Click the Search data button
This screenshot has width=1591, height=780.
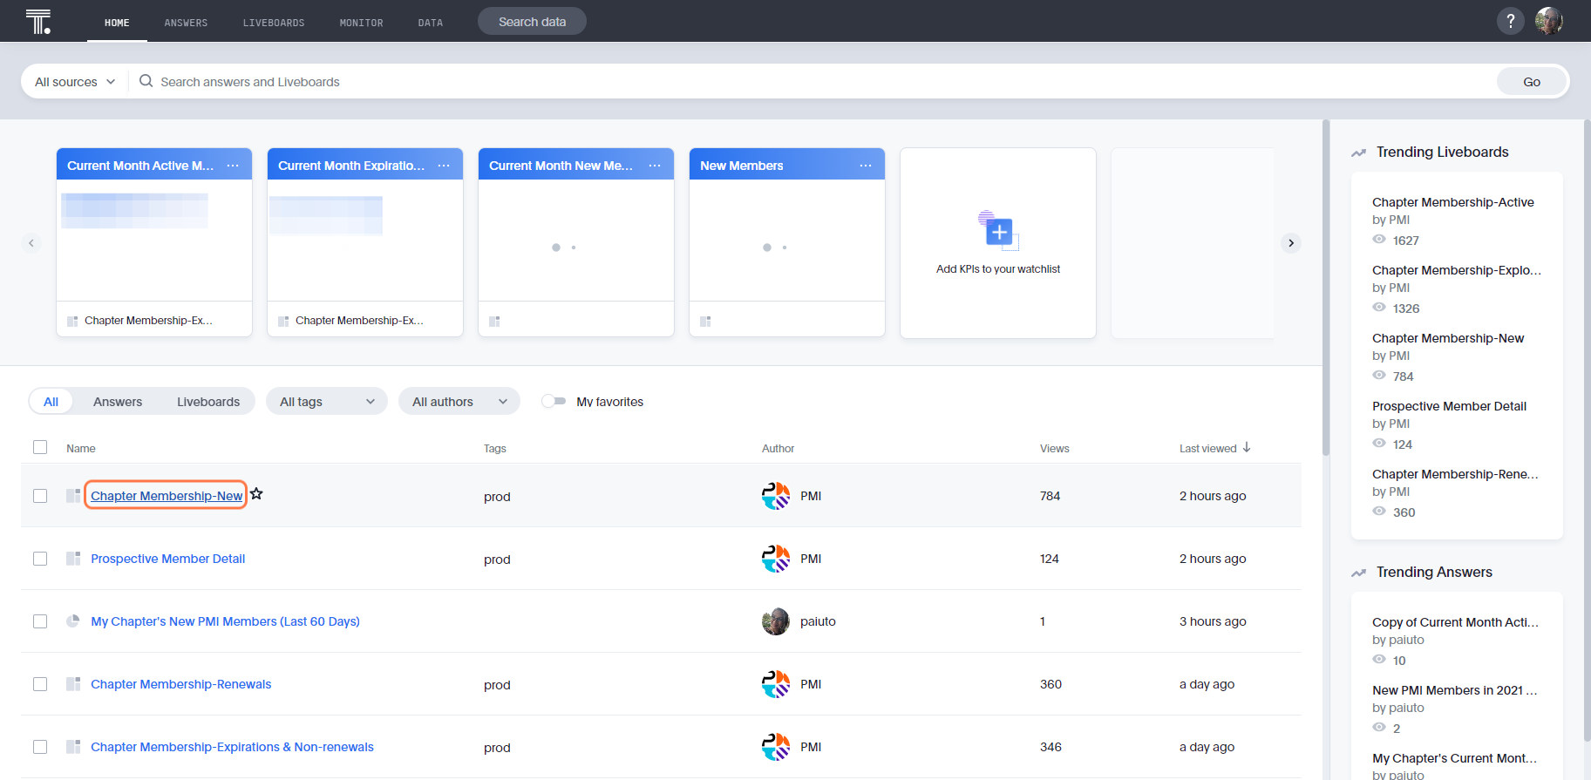pos(532,21)
